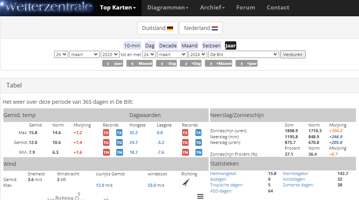
Task: Click the red TG record icon in Gemid. temp row
Action: click(106, 142)
